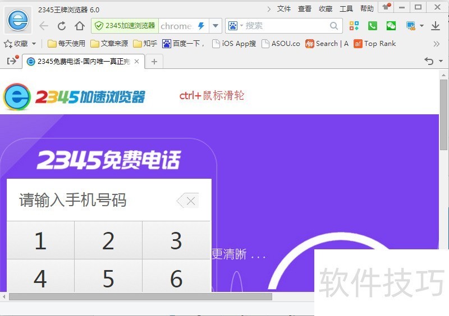Open the WeChat toolbar icon
This screenshot has height=316, width=449.
(391, 26)
